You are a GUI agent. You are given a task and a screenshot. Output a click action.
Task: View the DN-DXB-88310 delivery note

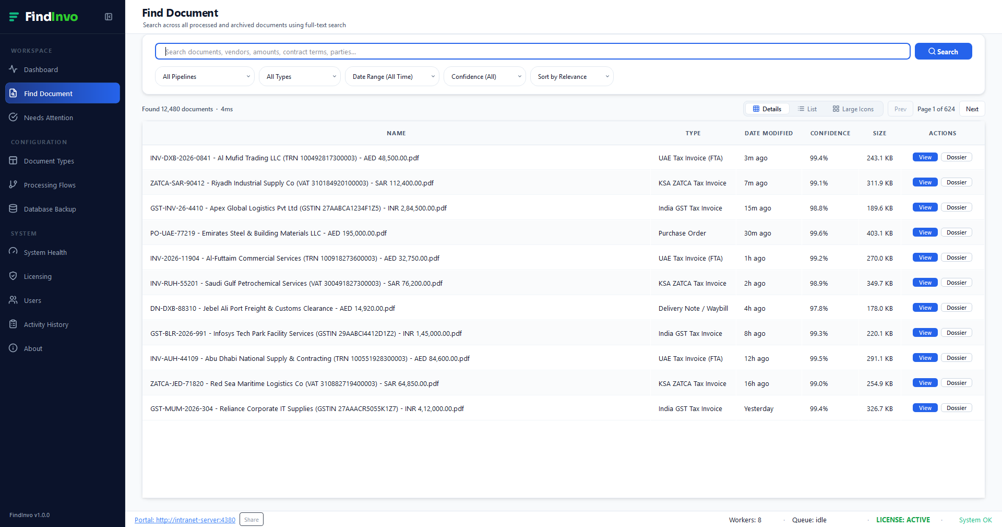tap(925, 308)
